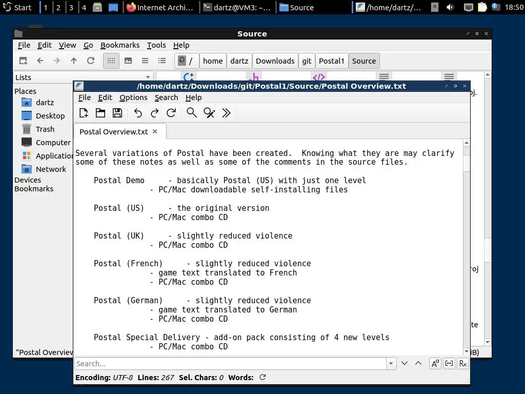525x394 pixels.
Task: Toggle regular expression search option
Action: (463, 364)
